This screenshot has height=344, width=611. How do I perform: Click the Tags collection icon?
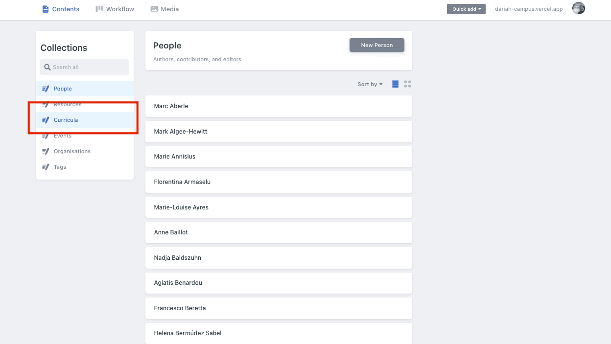46,167
